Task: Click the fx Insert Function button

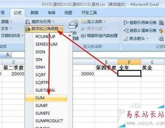Action: (8, 54)
